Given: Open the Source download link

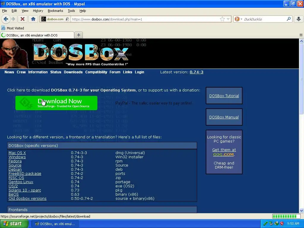Looking at the screenshot, I should pos(15,165).
